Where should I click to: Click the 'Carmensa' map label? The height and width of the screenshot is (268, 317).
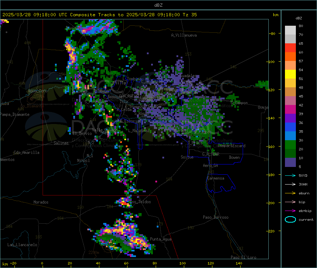(x=216, y=178)
